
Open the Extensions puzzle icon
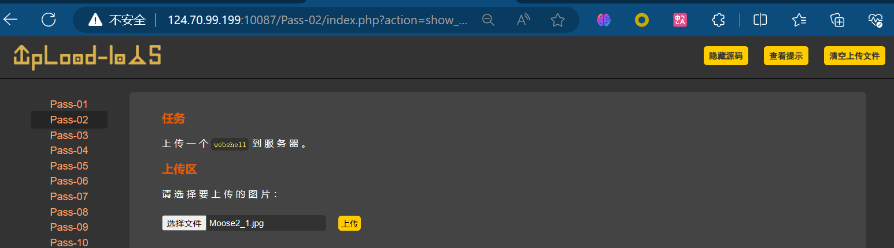click(718, 20)
